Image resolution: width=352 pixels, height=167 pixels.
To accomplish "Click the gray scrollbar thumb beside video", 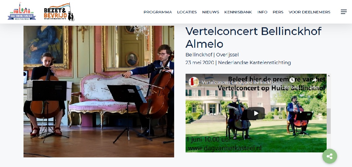I will 329,121.
